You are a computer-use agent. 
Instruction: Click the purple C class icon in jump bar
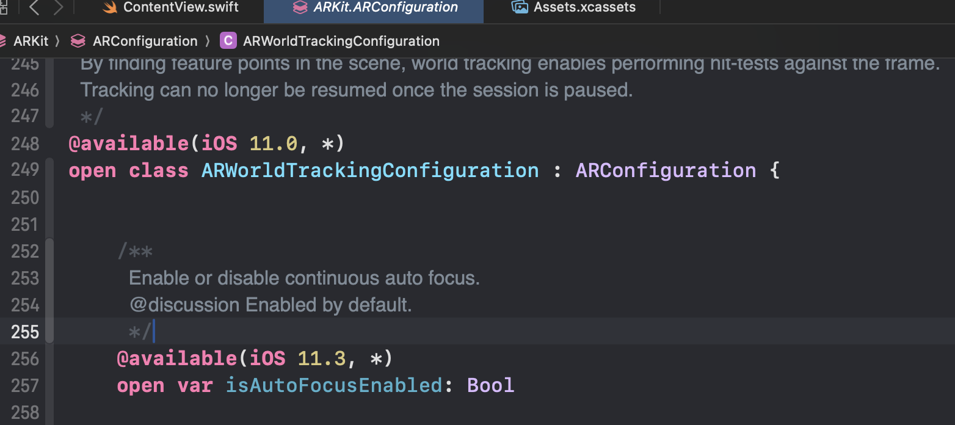pos(228,40)
